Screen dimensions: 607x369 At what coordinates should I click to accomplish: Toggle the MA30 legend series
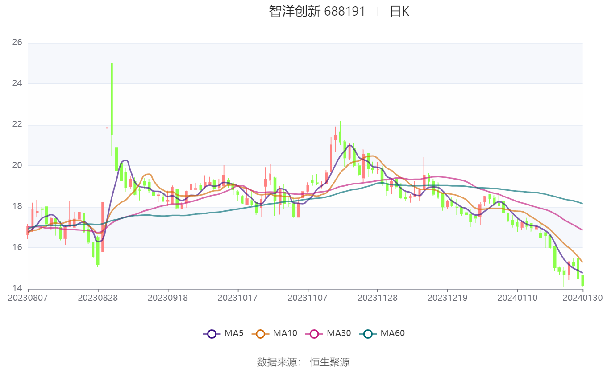(328, 333)
